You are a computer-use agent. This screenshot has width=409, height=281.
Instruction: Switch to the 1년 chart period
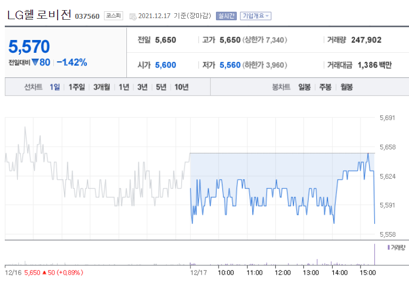click(x=124, y=87)
